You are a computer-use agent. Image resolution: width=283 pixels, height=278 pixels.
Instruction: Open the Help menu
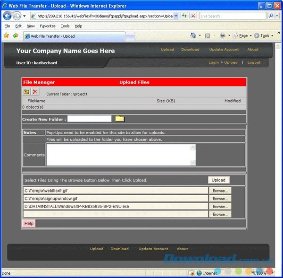pyautogui.click(x=78, y=26)
